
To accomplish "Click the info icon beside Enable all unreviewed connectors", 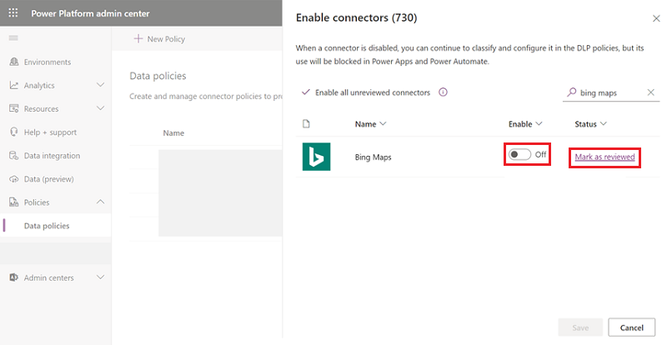I will 443,92.
